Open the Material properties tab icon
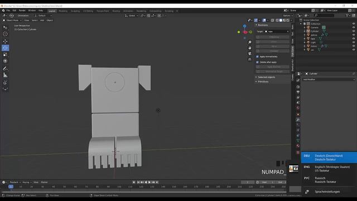Viewport: 357px width, 201px height. [298, 146]
